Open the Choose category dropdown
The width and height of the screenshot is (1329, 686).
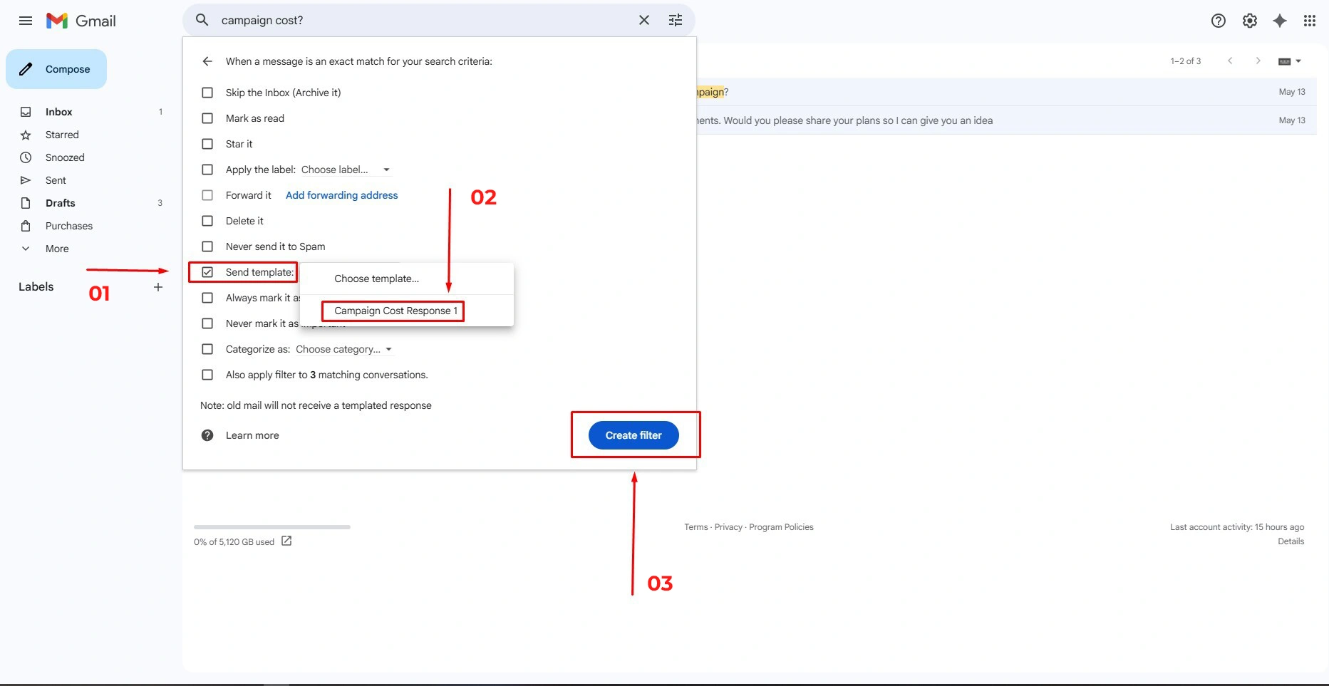click(344, 349)
